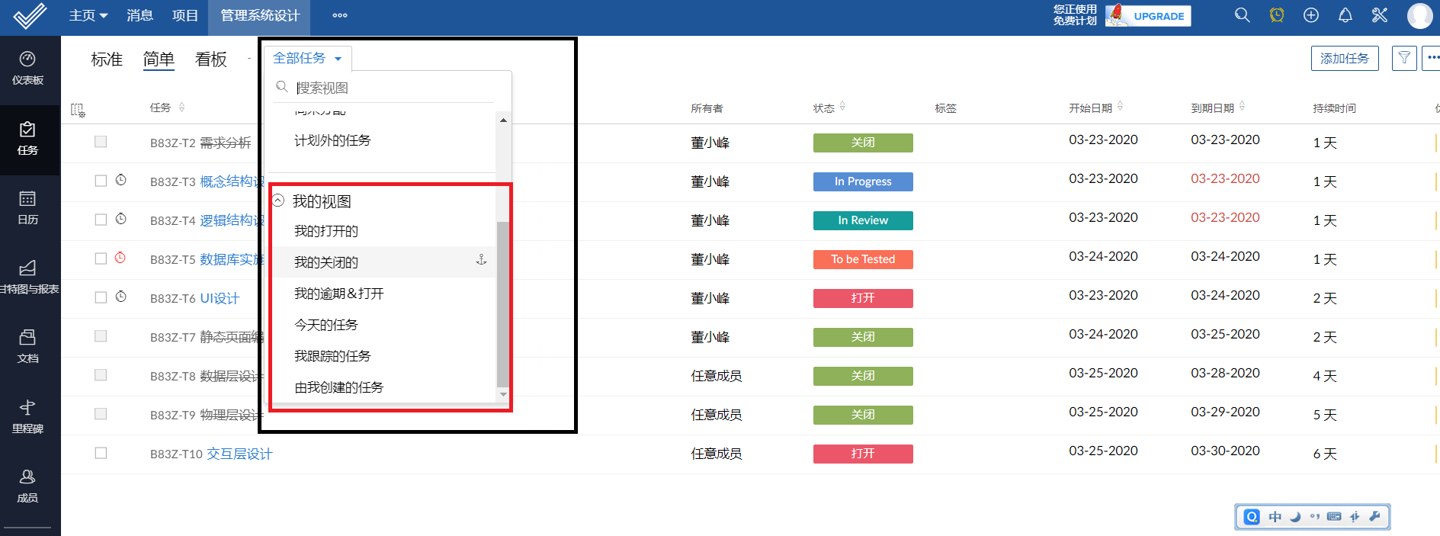This screenshot has height=536, width=1440.
Task: Sort by 到期日期 column arrows
Action: coord(1242,107)
